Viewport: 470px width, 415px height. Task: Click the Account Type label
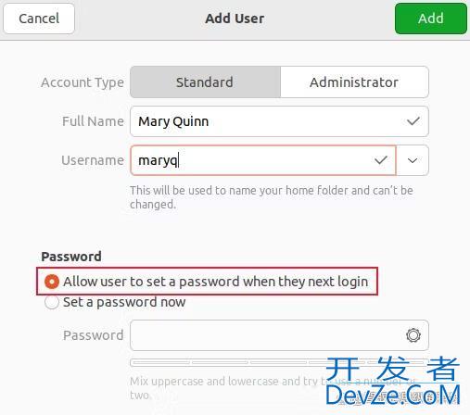(x=83, y=82)
